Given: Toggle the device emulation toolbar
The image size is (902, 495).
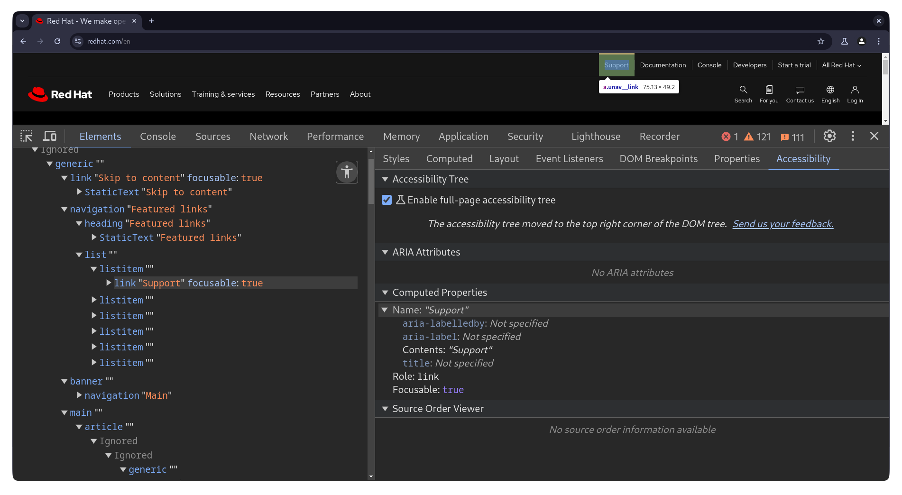Looking at the screenshot, I should pyautogui.click(x=49, y=136).
